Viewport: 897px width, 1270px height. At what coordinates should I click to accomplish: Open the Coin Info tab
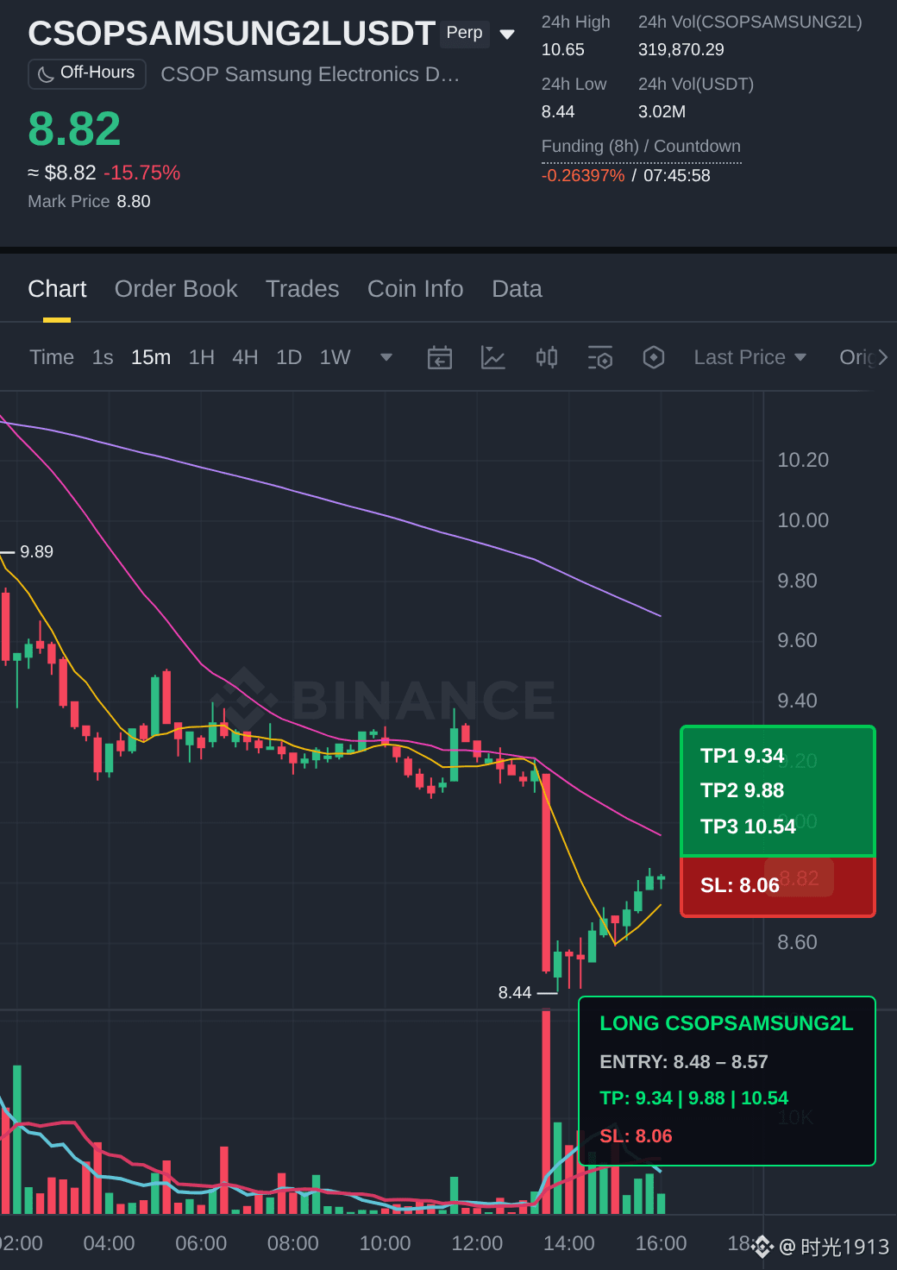click(x=415, y=289)
